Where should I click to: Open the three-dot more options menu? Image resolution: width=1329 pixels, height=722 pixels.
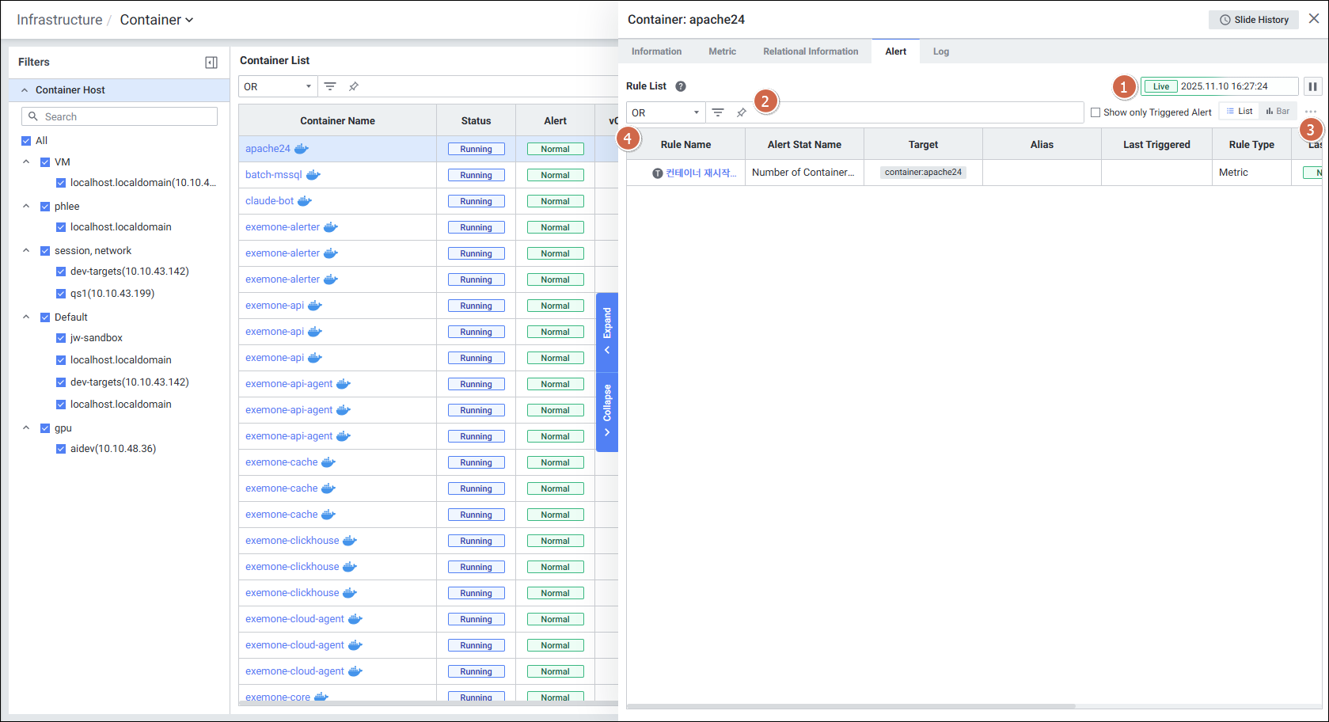point(1311,112)
